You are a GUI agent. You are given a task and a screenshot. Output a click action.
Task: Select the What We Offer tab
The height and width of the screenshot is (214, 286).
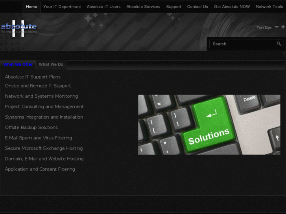click(x=18, y=64)
